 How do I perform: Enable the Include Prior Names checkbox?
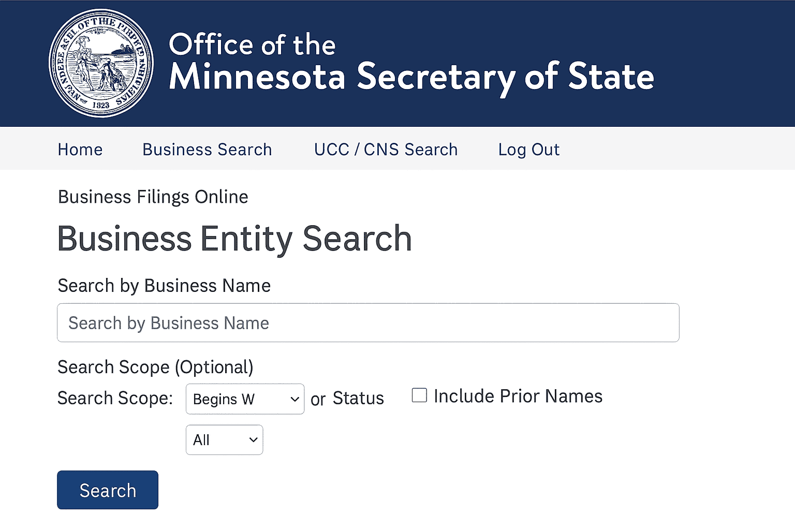(x=419, y=395)
